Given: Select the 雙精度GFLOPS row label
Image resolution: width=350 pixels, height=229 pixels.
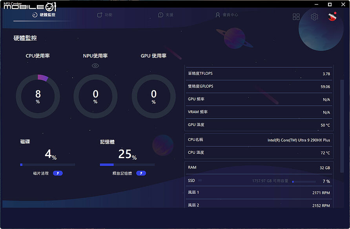Looking at the screenshot, I should pyautogui.click(x=201, y=86).
